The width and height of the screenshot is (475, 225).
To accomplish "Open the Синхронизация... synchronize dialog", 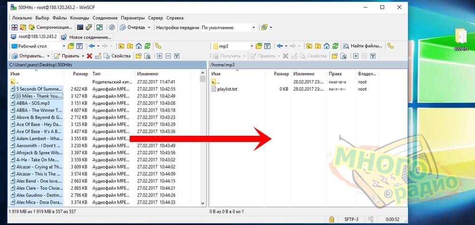I will (x=51, y=27).
